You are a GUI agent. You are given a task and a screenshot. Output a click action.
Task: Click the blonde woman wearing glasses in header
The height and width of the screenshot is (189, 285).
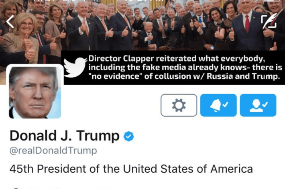(23, 38)
